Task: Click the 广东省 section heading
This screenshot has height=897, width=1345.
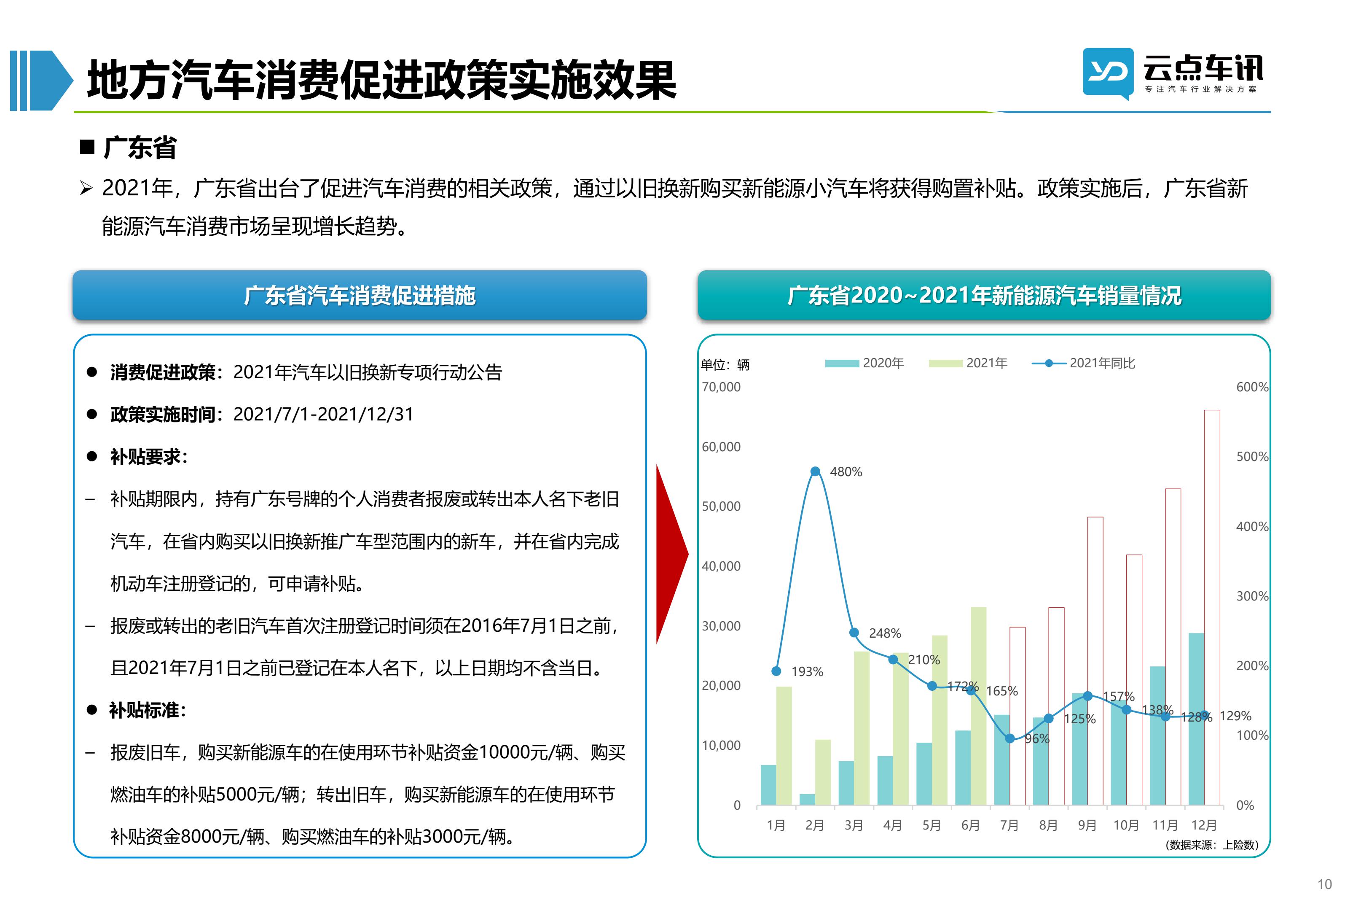Action: [x=140, y=148]
